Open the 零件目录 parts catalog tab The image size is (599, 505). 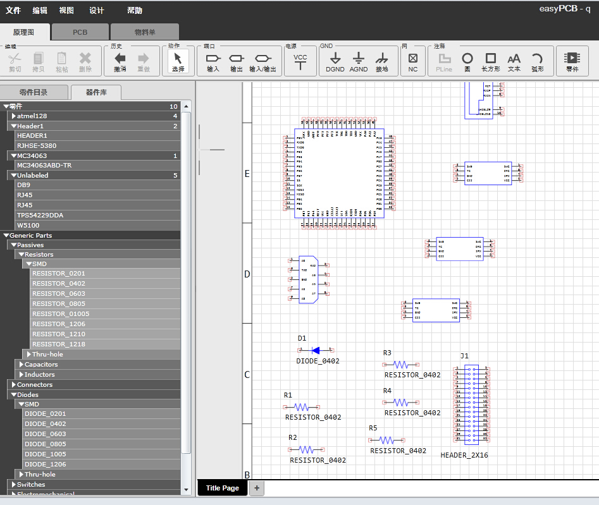[x=34, y=92]
